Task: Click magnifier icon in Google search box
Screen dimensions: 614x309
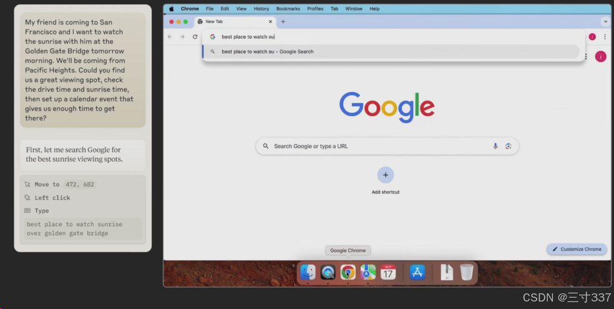Action: [265, 146]
